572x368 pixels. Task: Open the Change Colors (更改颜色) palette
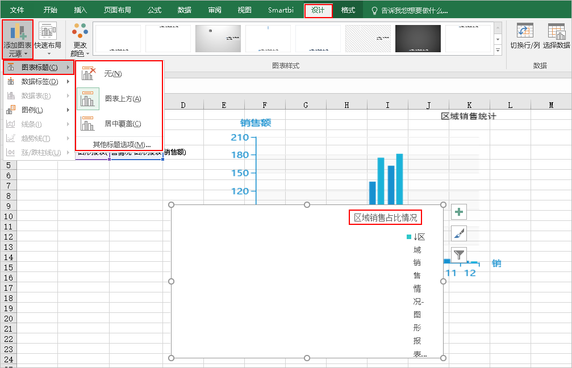(x=80, y=39)
